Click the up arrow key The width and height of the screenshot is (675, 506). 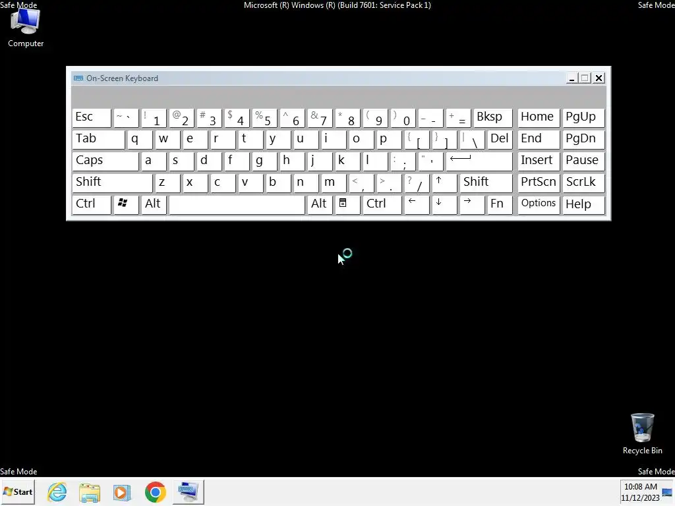444,183
